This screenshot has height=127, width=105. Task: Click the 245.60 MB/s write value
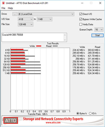(79, 53)
